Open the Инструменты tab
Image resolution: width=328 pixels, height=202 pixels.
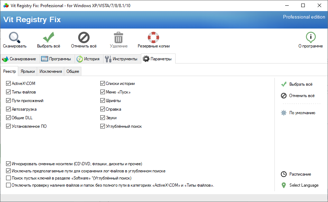click(121, 59)
